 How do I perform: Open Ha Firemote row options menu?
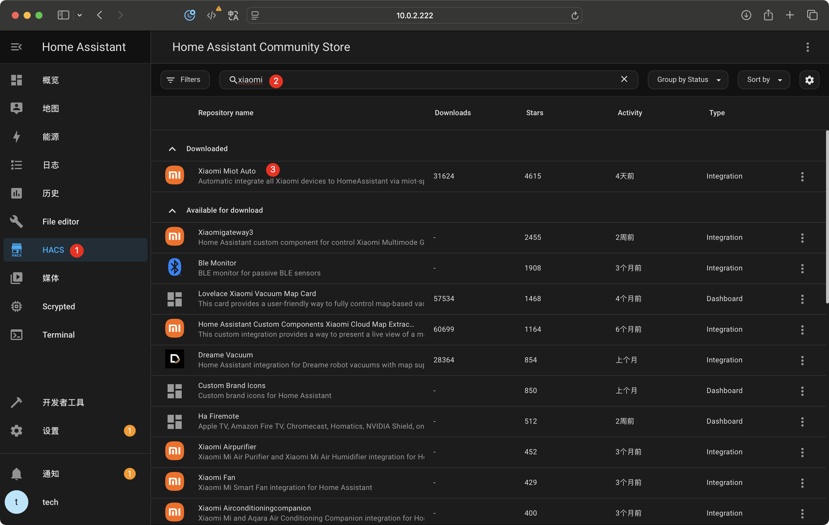point(802,422)
